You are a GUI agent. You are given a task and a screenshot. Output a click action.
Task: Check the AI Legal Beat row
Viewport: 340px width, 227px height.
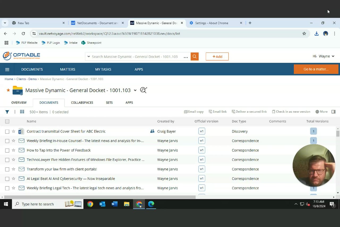point(7,179)
